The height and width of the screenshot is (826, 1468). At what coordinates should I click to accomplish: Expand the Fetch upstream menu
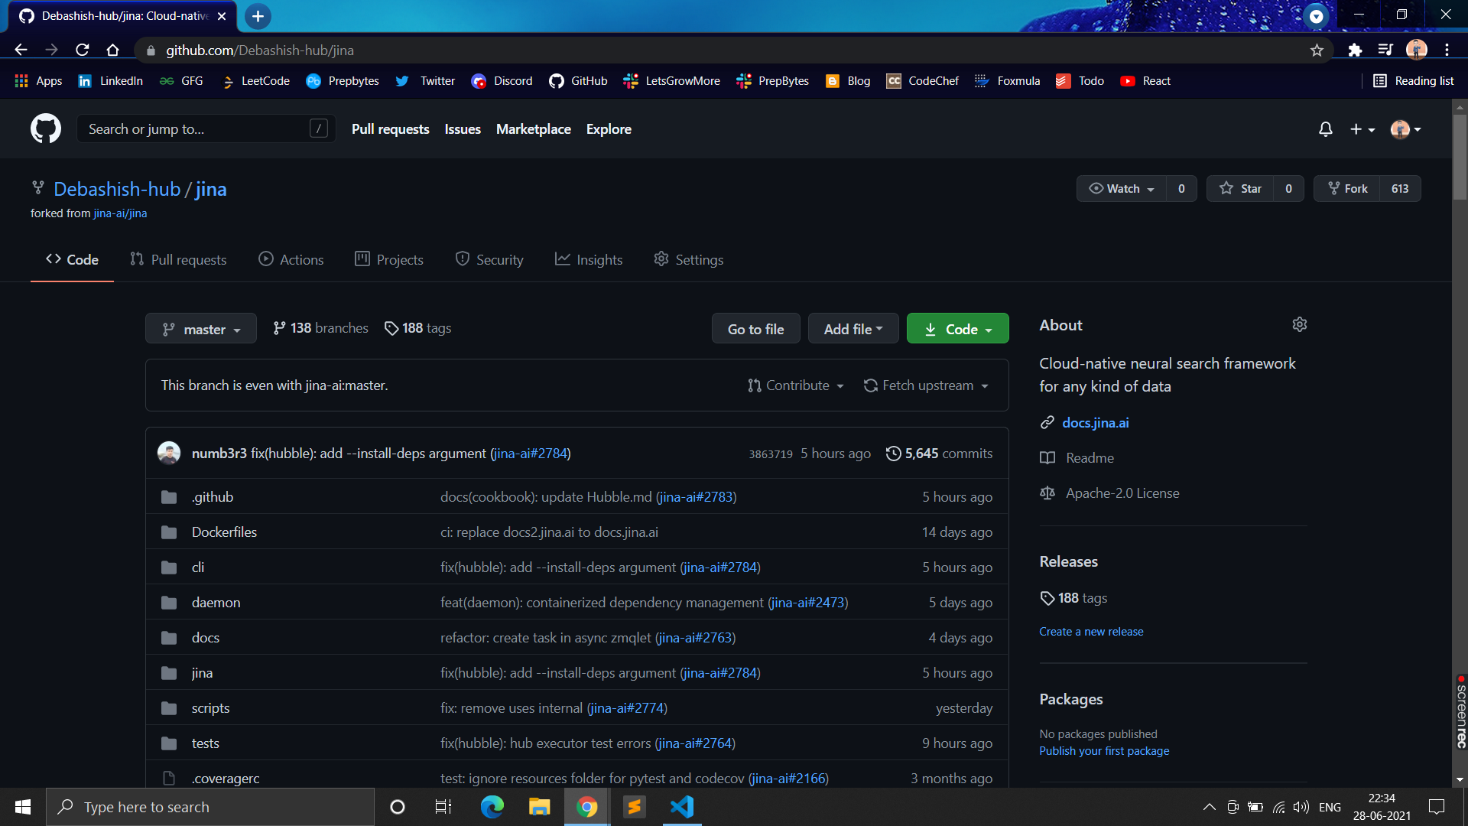927,385
